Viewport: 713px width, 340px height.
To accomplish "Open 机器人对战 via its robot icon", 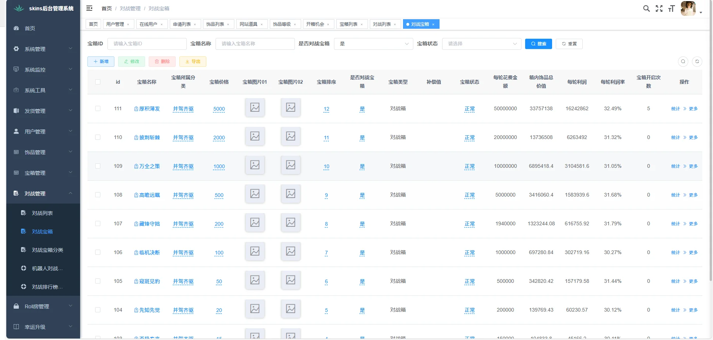I will pyautogui.click(x=23, y=268).
